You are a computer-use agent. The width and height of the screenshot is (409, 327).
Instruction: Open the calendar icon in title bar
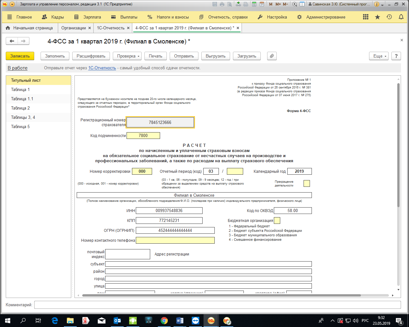click(262, 4)
